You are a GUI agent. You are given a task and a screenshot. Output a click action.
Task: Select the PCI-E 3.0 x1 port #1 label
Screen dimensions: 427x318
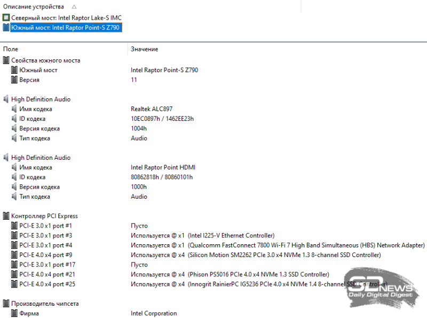pos(45,226)
